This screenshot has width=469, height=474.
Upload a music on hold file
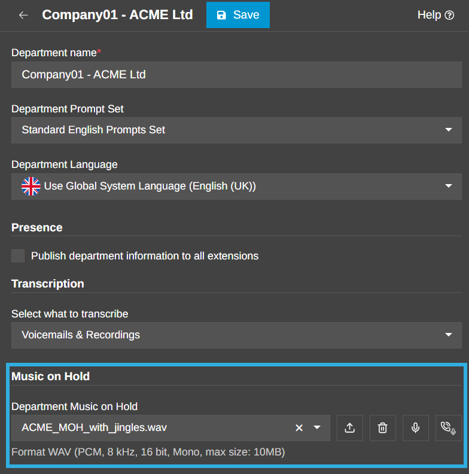click(x=350, y=428)
